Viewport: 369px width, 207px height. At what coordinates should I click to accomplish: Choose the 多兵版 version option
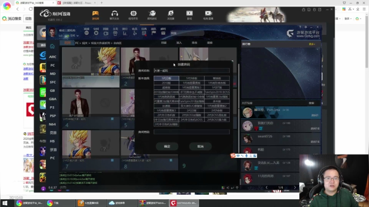point(217,101)
